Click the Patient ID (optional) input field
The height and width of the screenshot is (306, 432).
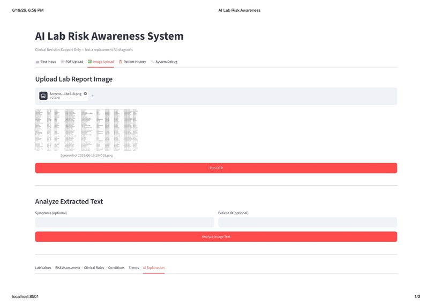coord(308,222)
